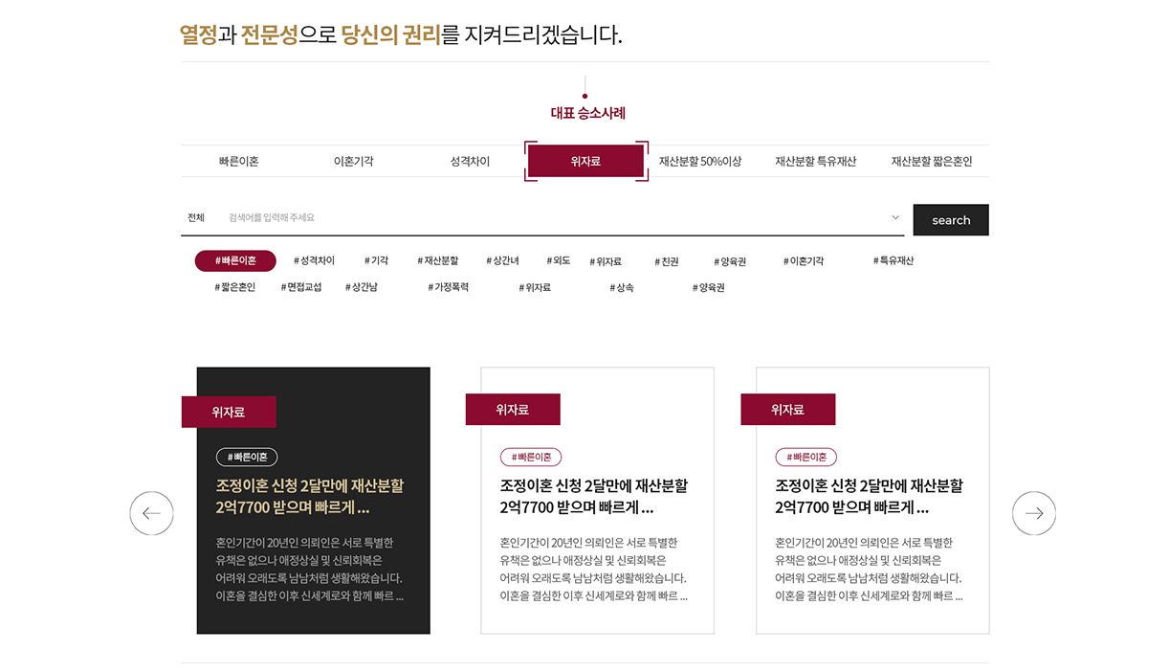The width and height of the screenshot is (1169, 672).
Task: Select the 재산분할 짧은혼인 tab
Action: [x=931, y=162]
